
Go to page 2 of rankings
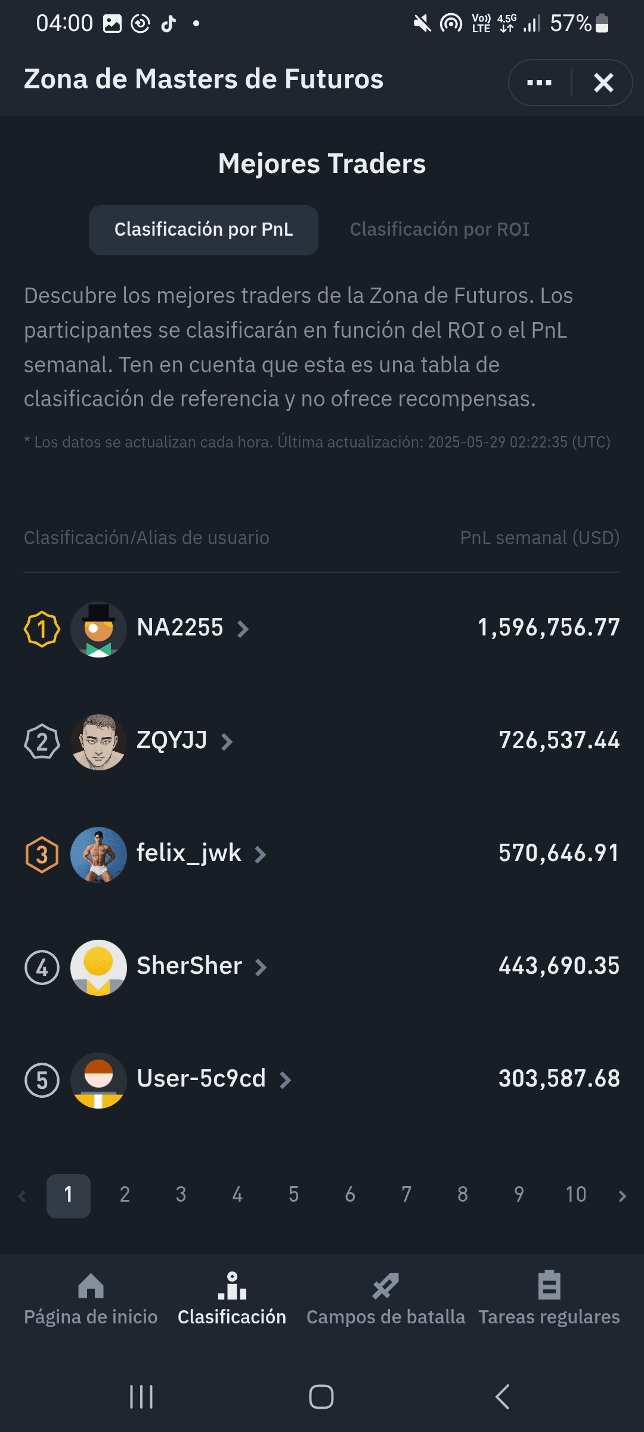click(125, 1195)
